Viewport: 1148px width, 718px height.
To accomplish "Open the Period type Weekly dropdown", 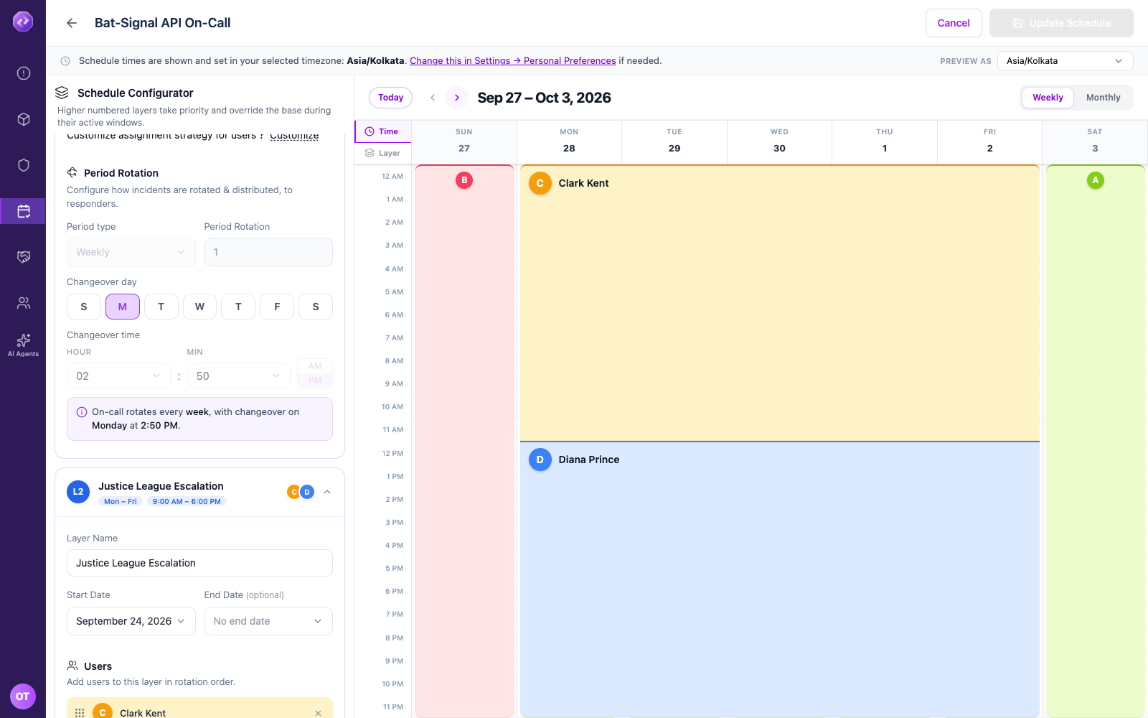I will point(131,252).
